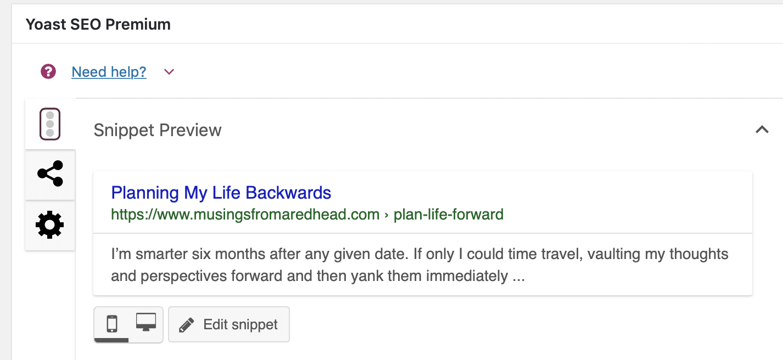This screenshot has width=783, height=360.
Task: Click the "Yoast SEO Premium" panel title
Action: [x=98, y=25]
